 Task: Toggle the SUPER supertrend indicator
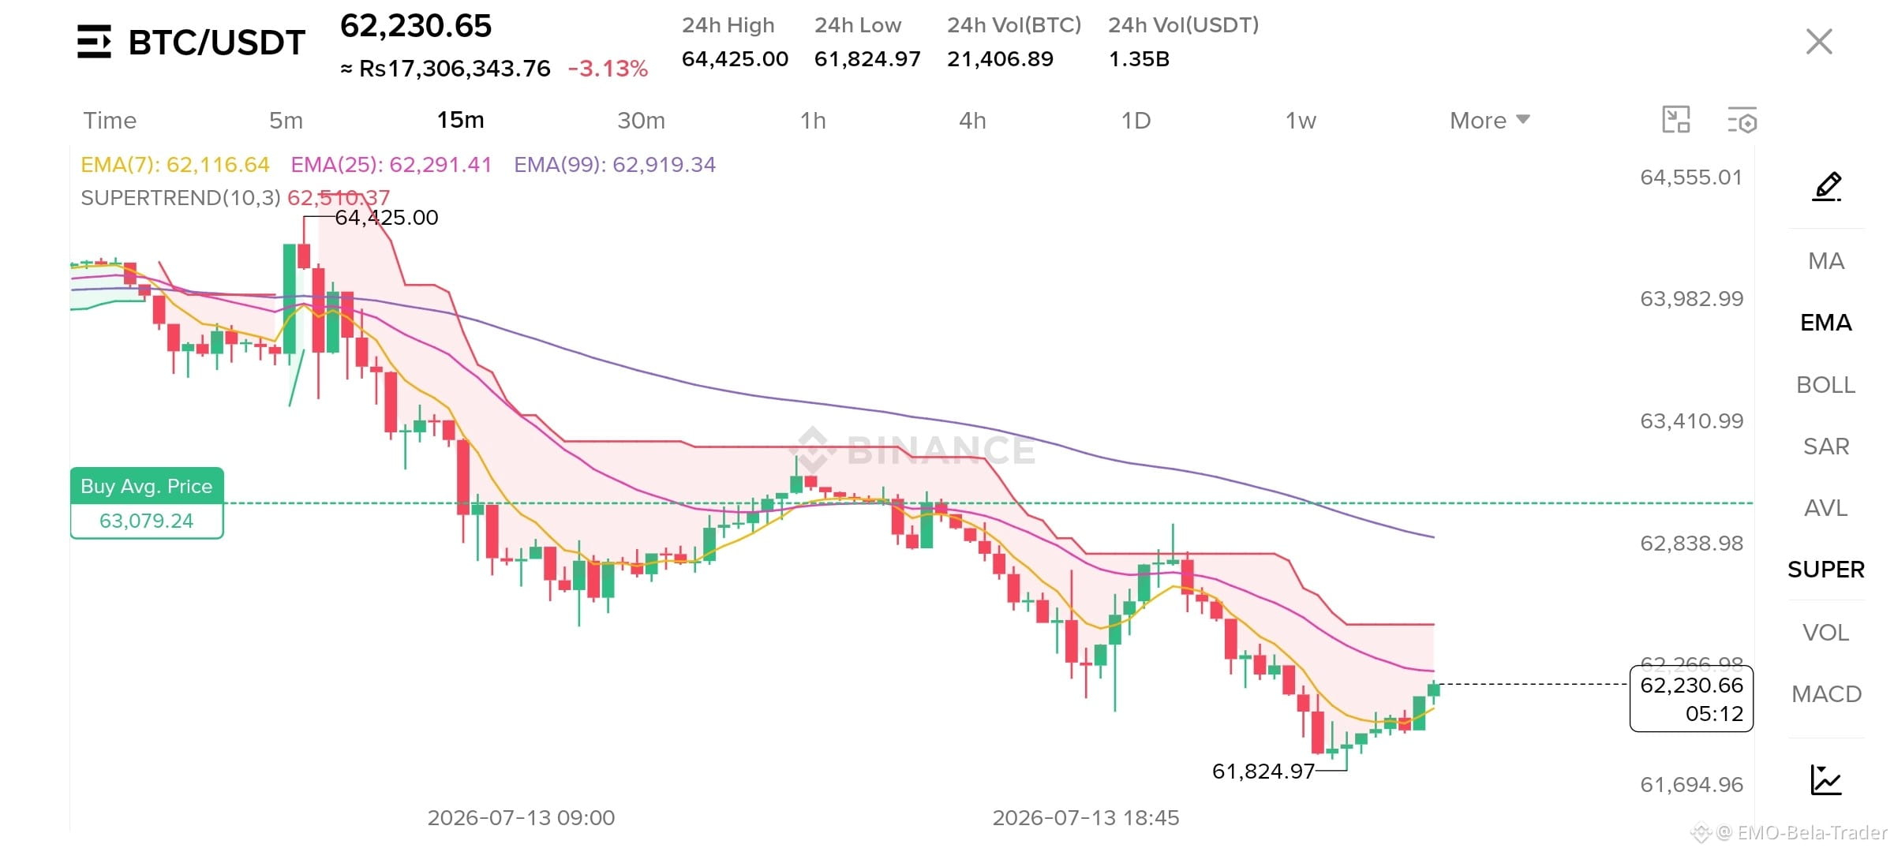[x=1826, y=570]
